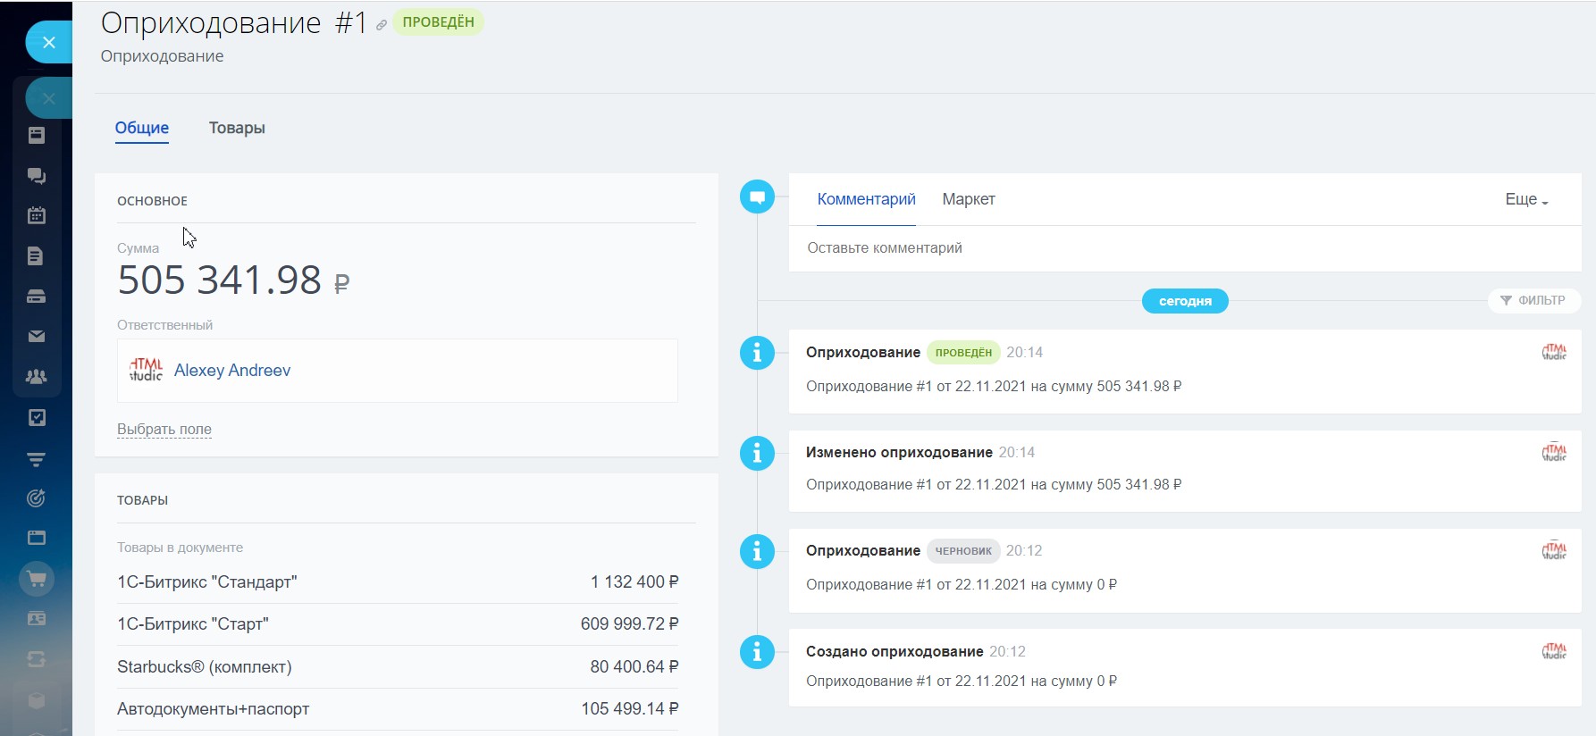The height and width of the screenshot is (736, 1596).
Task: Open the chat messages icon in sidebar
Action: [x=37, y=175]
